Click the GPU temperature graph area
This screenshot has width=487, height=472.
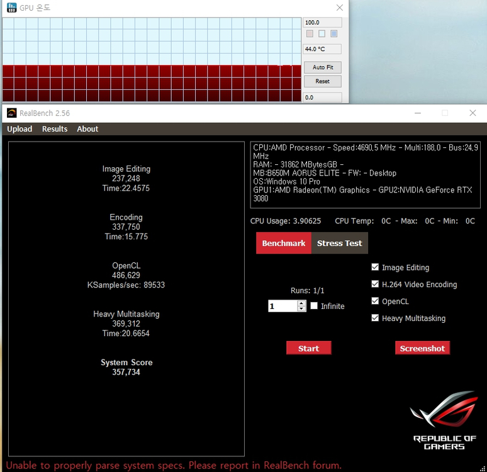(x=152, y=59)
